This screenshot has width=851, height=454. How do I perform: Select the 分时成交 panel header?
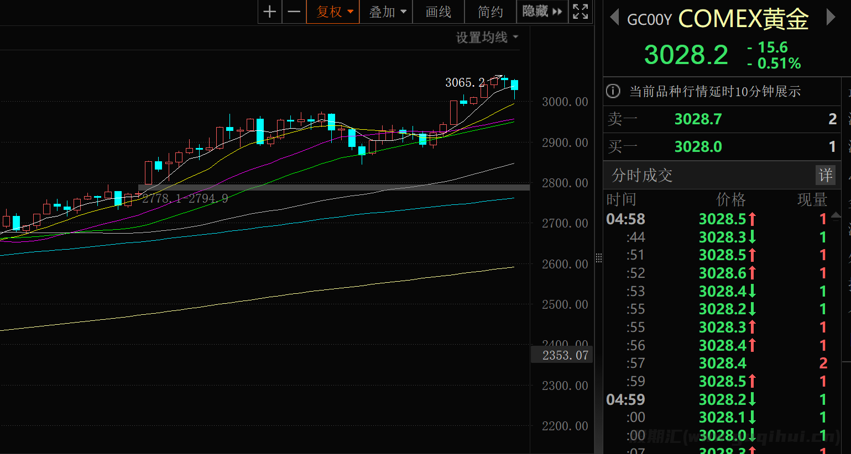tap(642, 176)
